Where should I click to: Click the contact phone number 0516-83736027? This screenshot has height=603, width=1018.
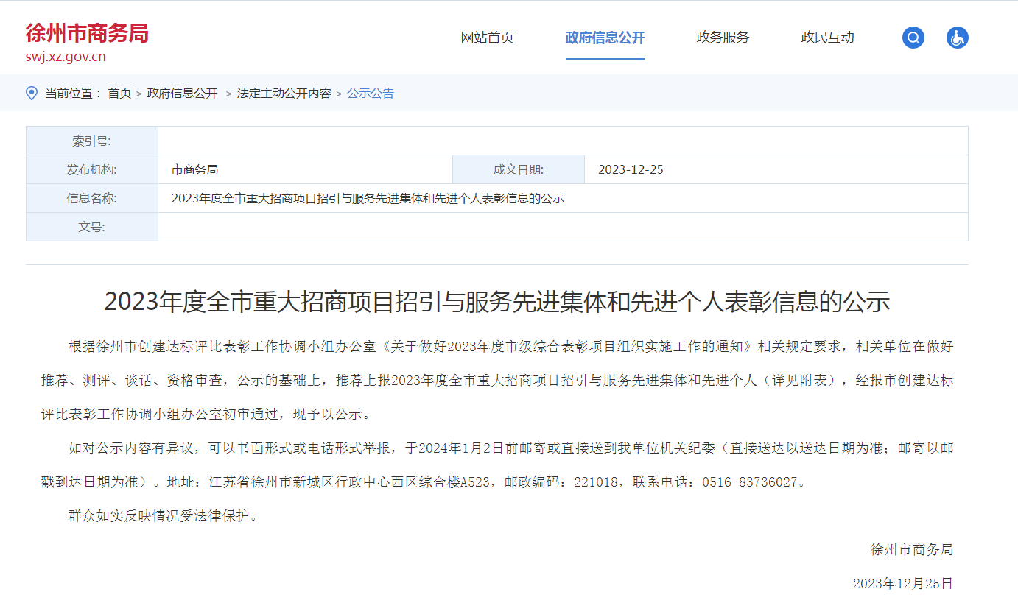(x=749, y=483)
